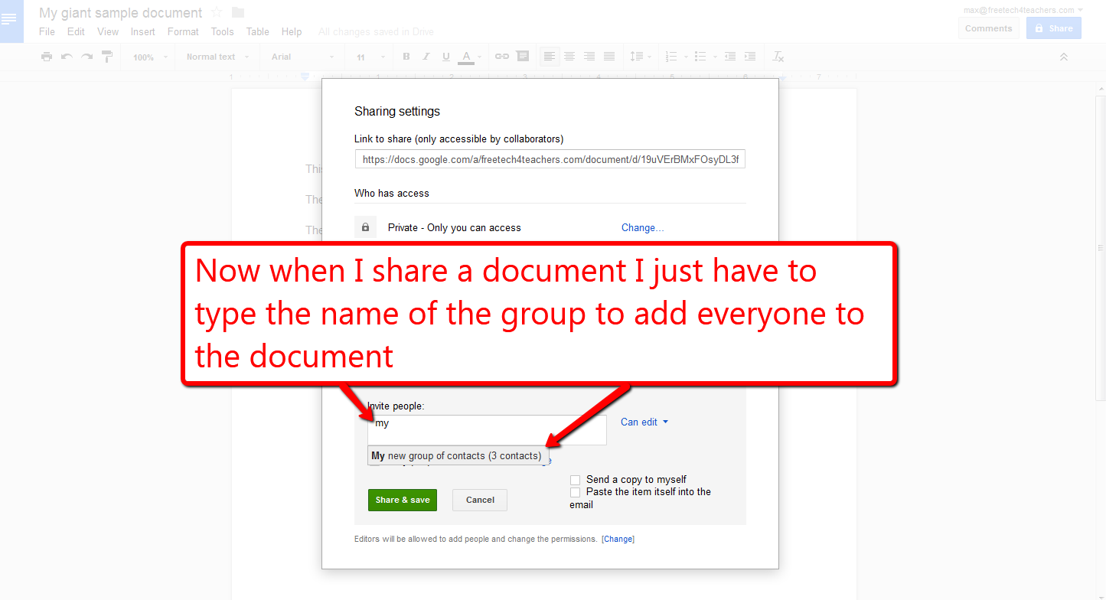The width and height of the screenshot is (1106, 600).
Task: Toggle Italic formatting
Action: (x=426, y=57)
